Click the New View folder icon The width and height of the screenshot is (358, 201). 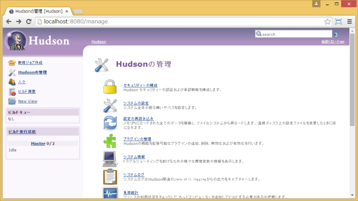(x=12, y=101)
